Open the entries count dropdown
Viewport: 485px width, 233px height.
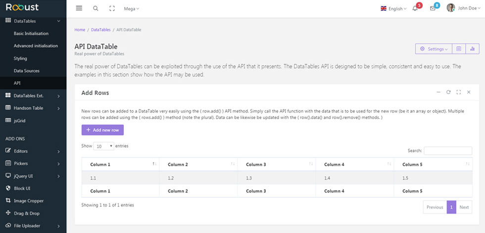click(x=103, y=146)
